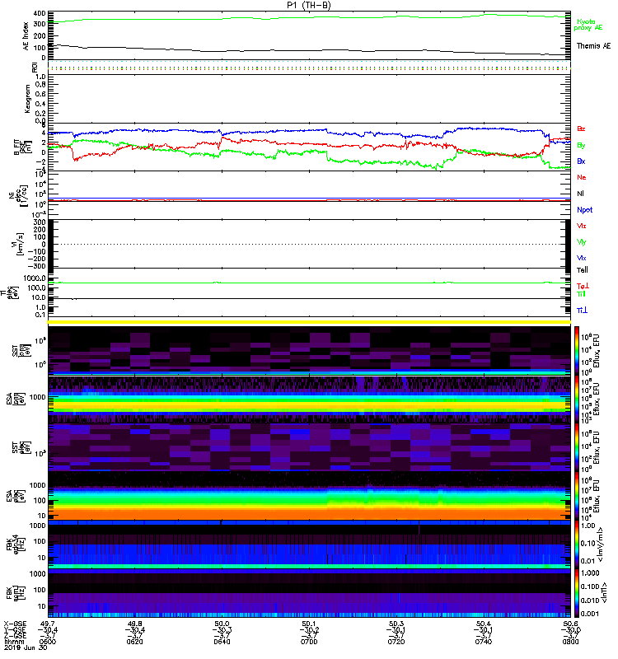Select the Themis AE legend label
Image resolution: width=618 pixels, height=659 pixels.
pyautogui.click(x=593, y=46)
